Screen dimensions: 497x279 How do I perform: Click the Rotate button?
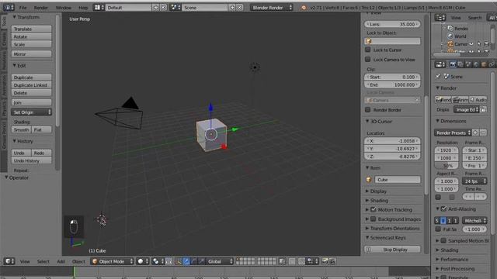click(31, 36)
